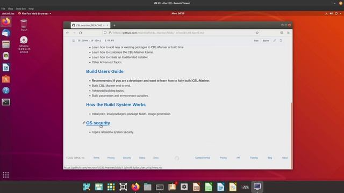
Task: Click the Firefox forward arrow
Action: (x=74, y=33)
